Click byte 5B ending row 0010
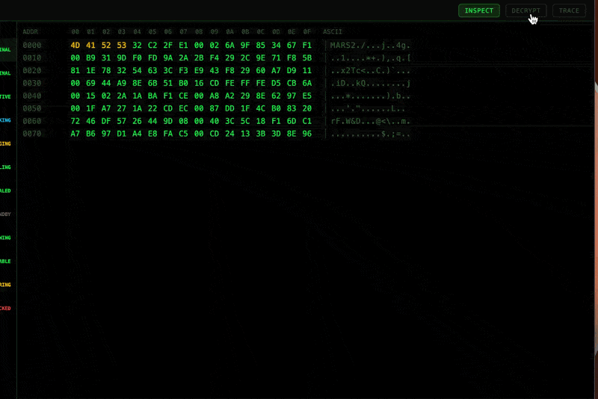The height and width of the screenshot is (399, 598). [x=306, y=58]
